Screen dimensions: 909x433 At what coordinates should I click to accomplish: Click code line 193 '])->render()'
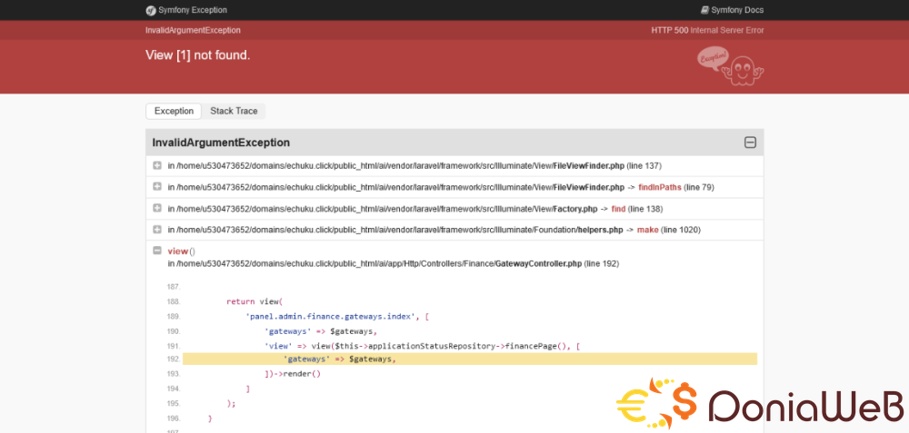[x=293, y=374]
